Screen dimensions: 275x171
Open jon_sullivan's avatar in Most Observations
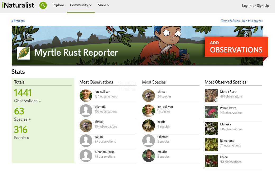pos(86,95)
